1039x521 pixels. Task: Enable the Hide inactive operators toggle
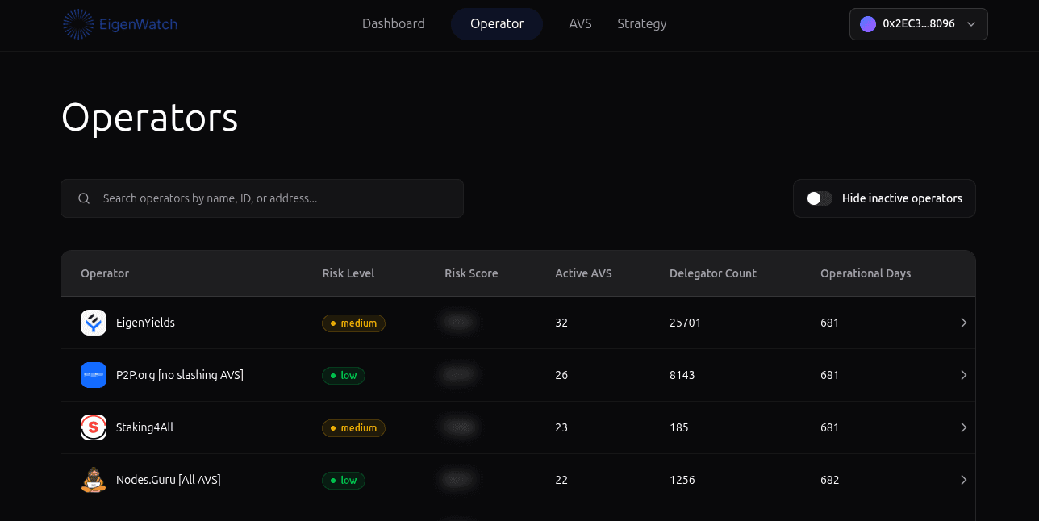[819, 197]
